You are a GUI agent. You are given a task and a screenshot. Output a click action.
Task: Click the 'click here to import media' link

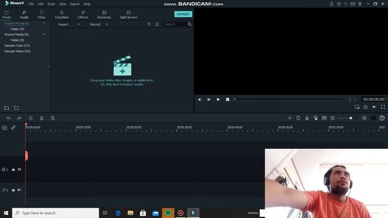[x=122, y=84]
